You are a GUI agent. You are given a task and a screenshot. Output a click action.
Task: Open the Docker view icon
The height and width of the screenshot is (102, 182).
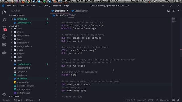click(x=4, y=53)
